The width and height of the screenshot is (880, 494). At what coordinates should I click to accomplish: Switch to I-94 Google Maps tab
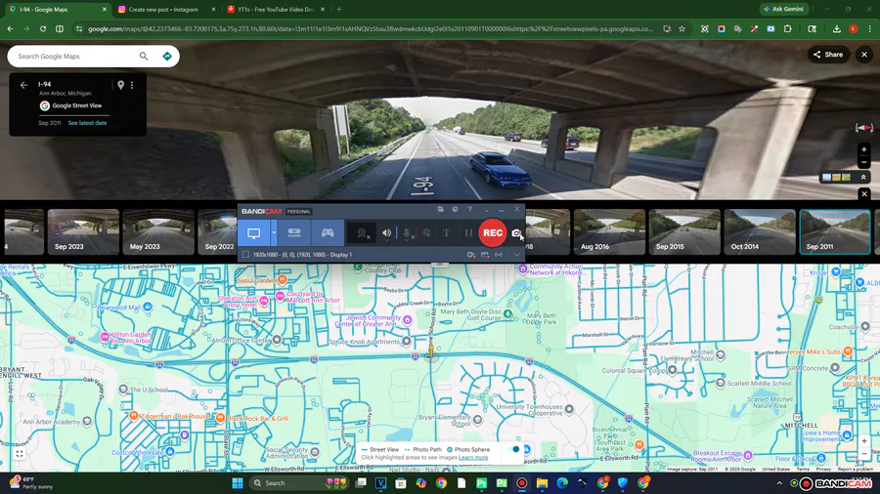[x=56, y=10]
